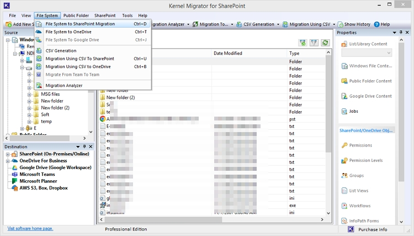Open the View menu
Viewport: 414px width, 236px height.
point(26,15)
